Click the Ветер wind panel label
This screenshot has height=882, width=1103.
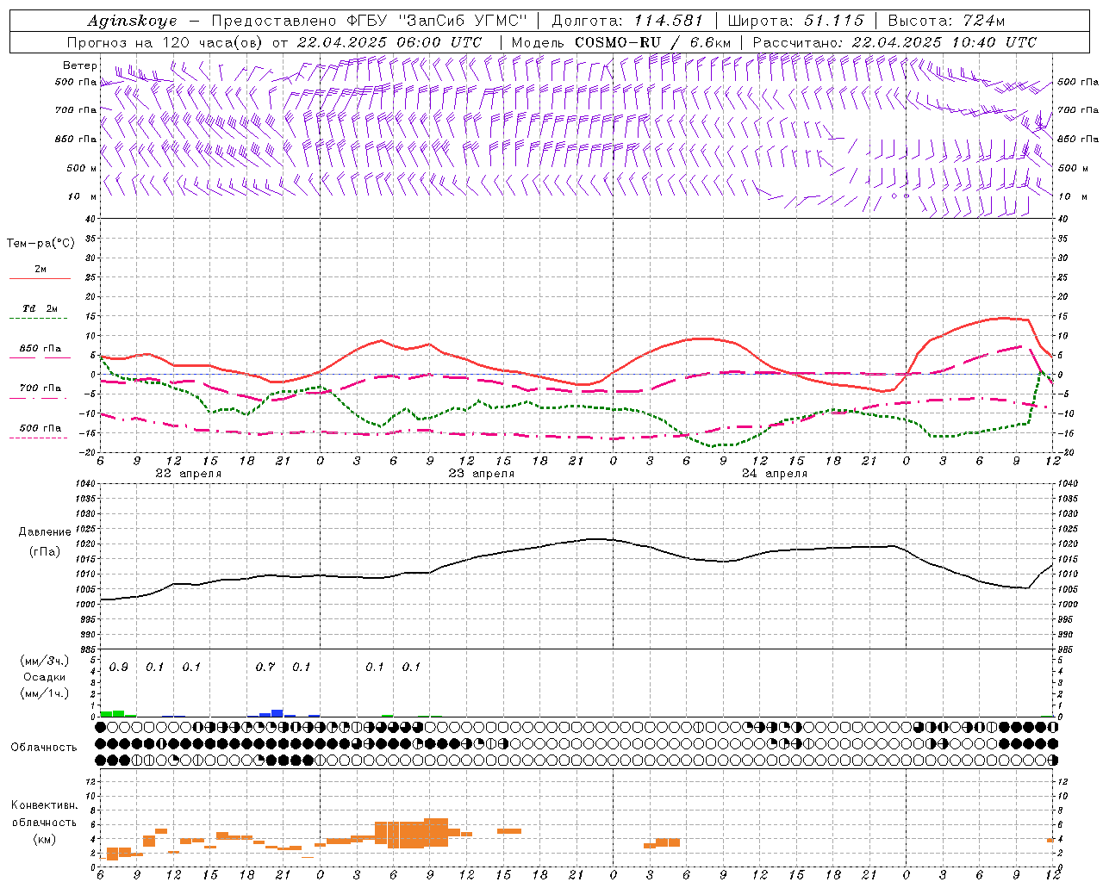tap(80, 65)
